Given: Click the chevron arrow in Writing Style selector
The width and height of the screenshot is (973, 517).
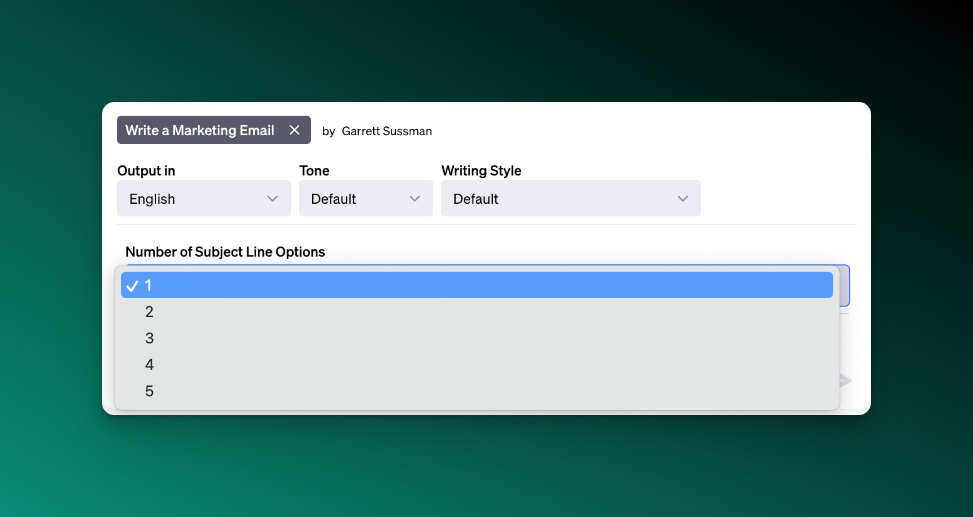Looking at the screenshot, I should coord(683,199).
